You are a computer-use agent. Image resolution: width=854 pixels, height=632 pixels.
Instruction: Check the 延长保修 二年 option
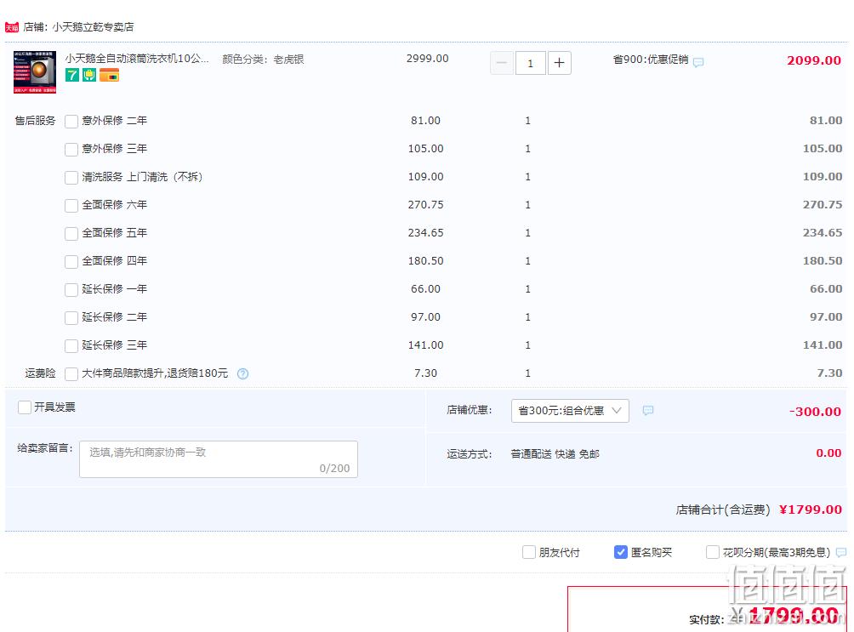[x=71, y=317]
